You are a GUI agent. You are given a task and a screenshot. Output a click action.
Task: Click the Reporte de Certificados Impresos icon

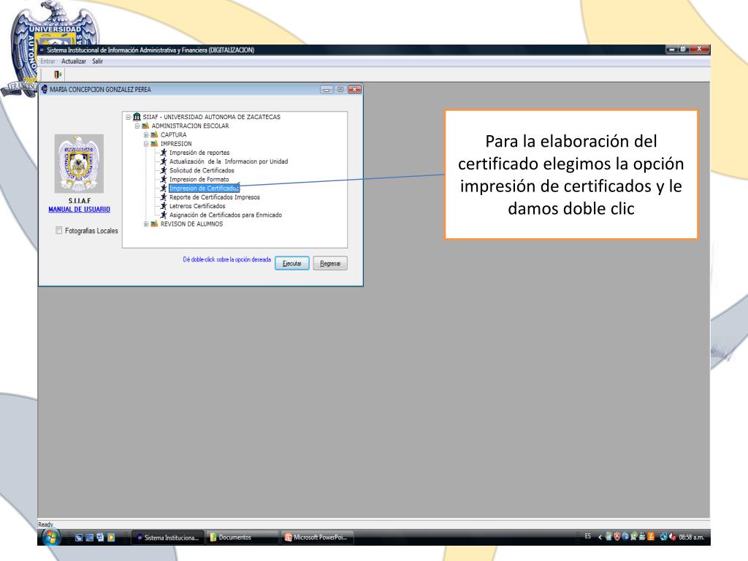click(164, 197)
